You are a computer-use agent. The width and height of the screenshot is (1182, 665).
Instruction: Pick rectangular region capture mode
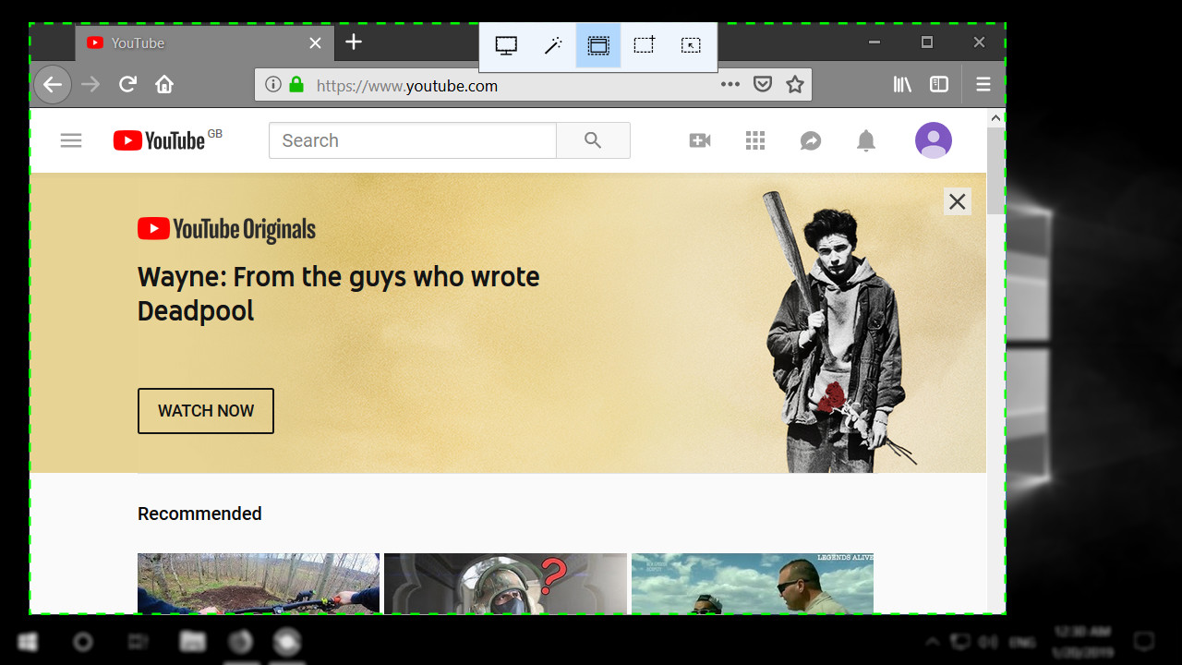point(645,45)
